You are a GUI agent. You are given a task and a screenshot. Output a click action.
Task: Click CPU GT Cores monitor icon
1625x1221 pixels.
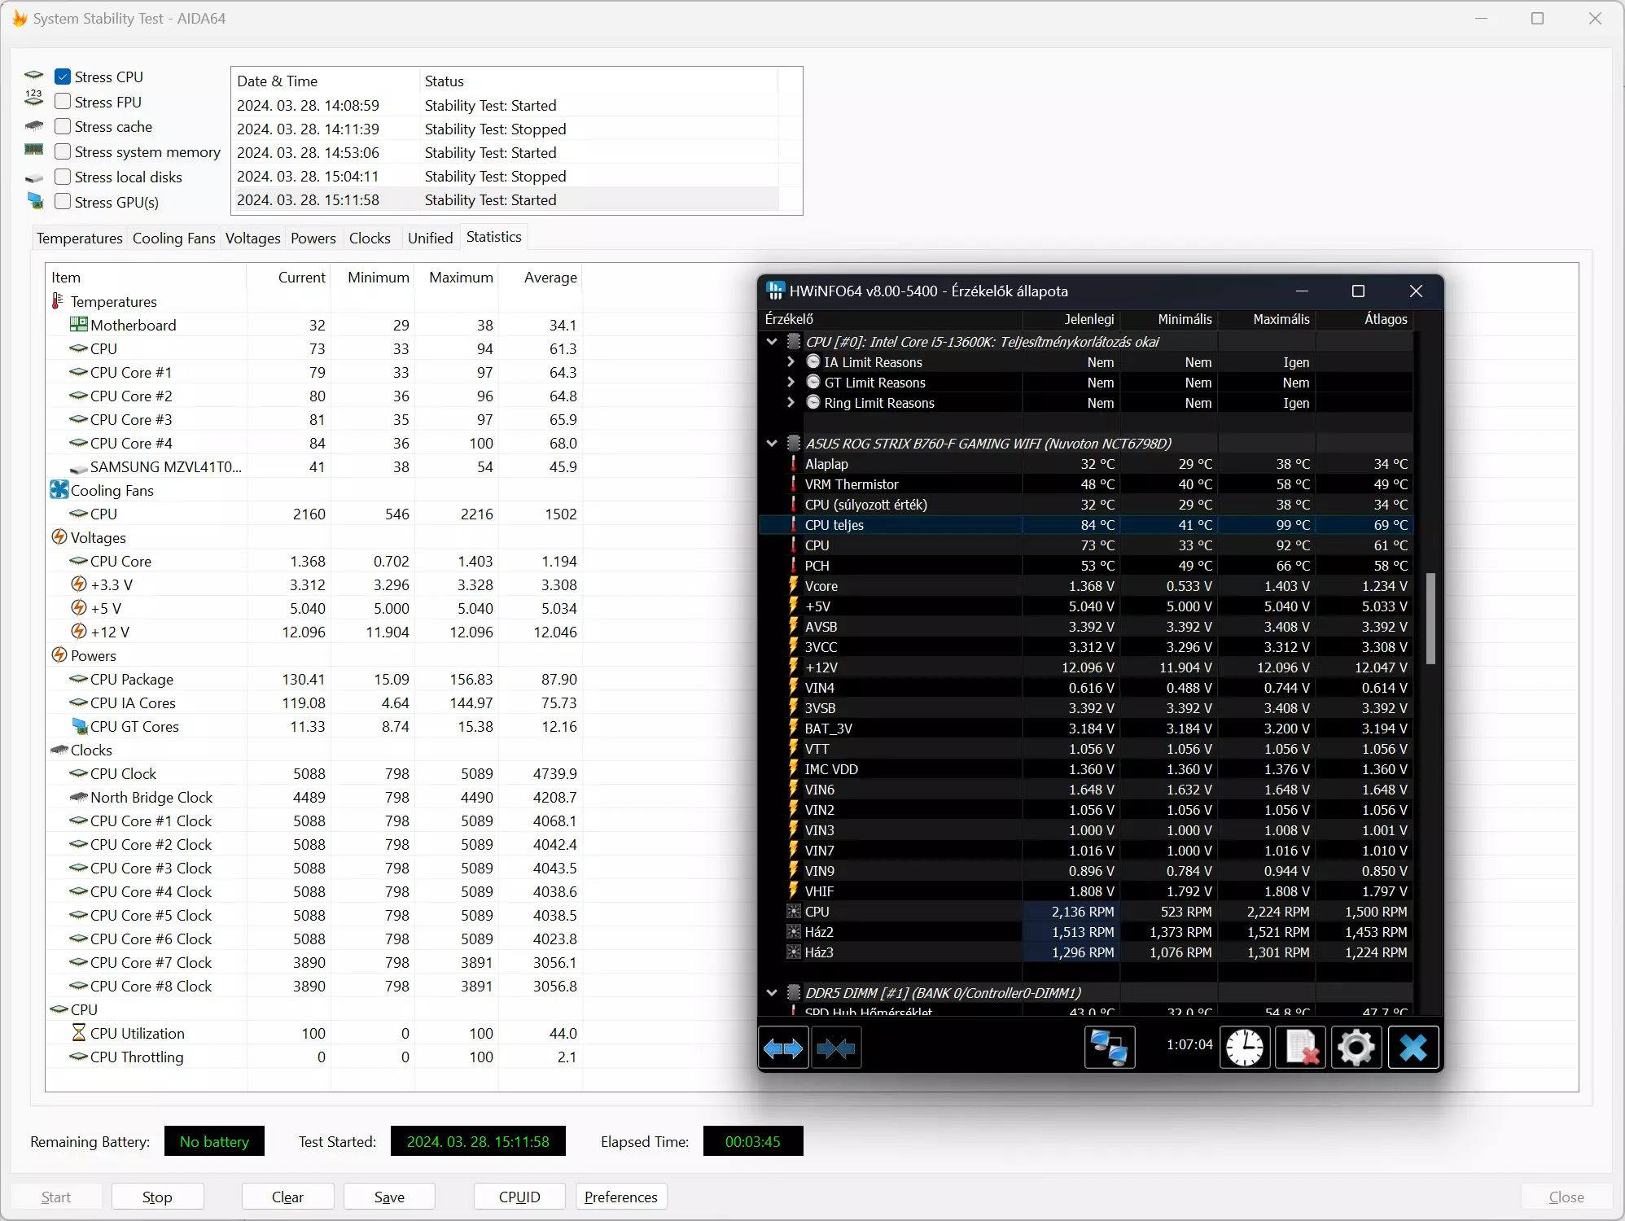79,726
